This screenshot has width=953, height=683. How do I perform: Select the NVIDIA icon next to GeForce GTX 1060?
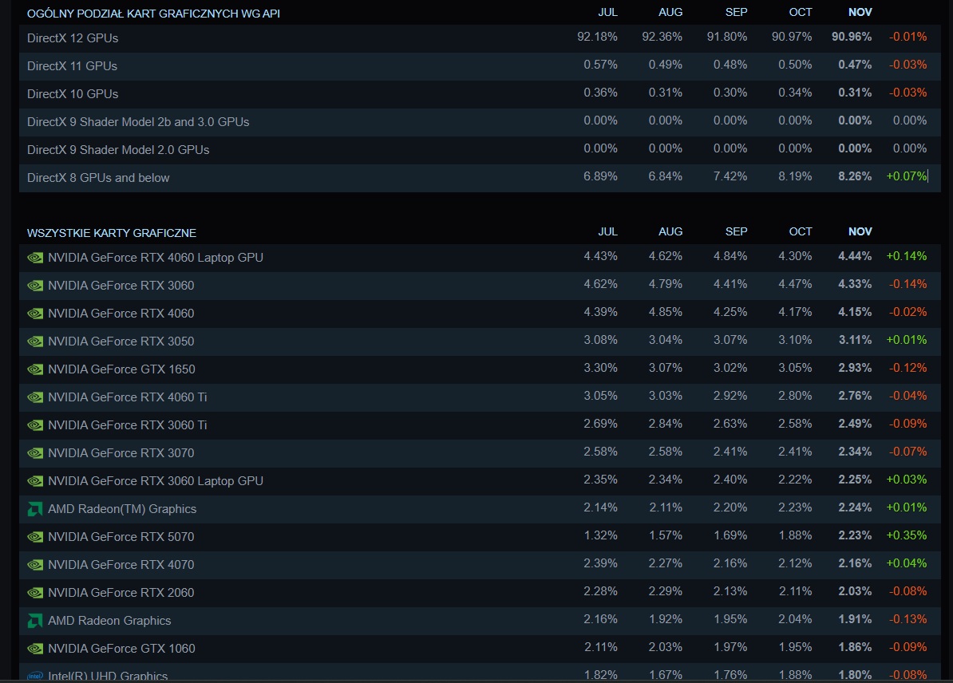(x=35, y=648)
